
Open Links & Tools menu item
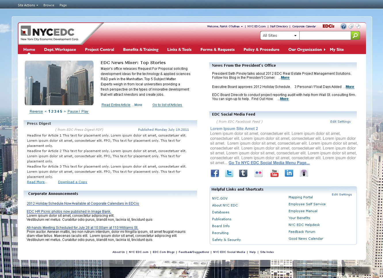(179, 49)
